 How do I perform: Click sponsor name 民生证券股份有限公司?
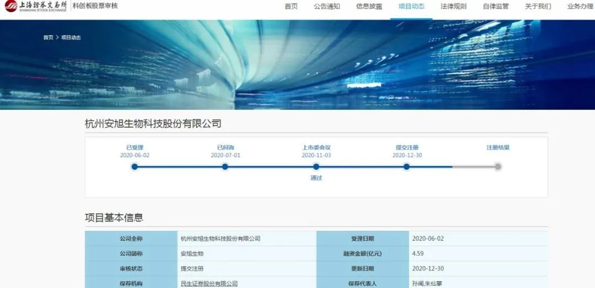(209, 284)
